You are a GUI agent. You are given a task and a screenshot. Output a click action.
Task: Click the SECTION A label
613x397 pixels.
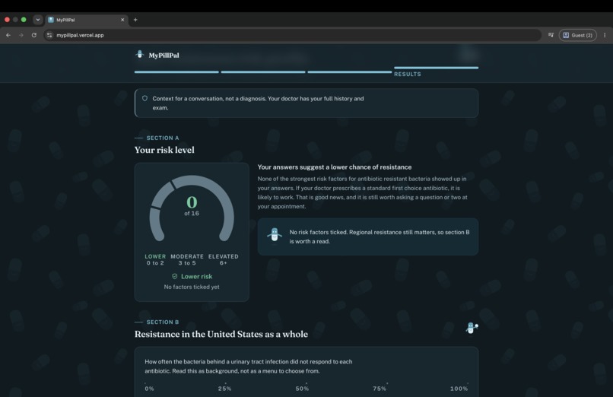point(163,138)
